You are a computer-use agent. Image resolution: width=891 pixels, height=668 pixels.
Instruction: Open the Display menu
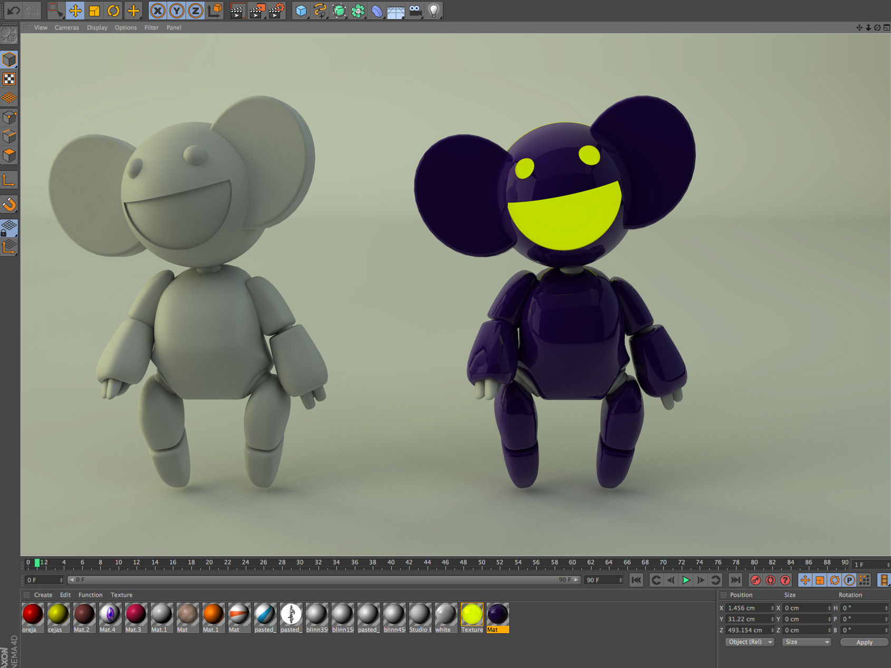(x=97, y=27)
